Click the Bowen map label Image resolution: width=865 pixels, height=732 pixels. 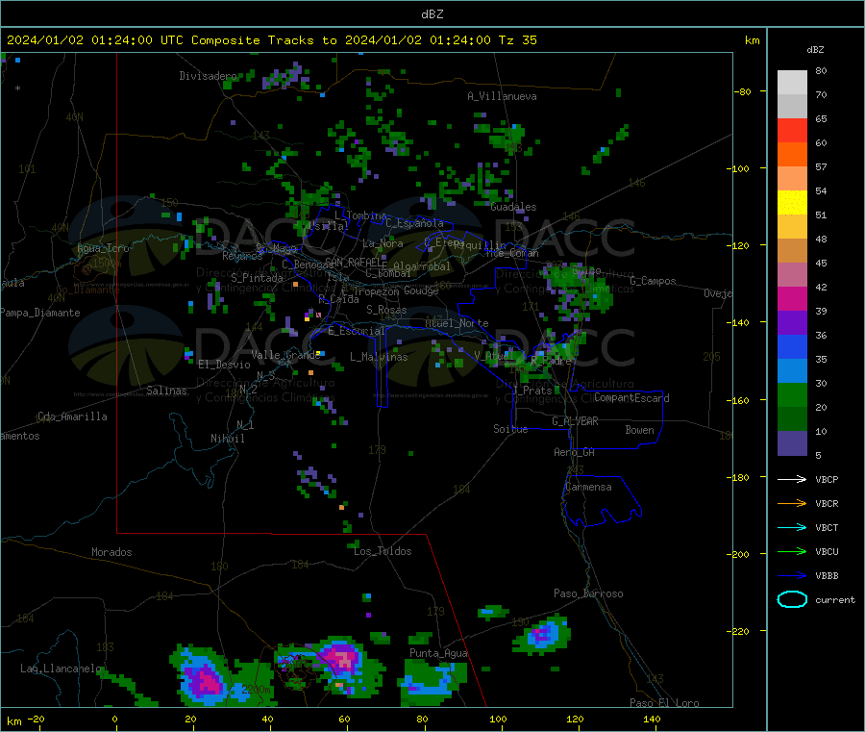pos(639,430)
